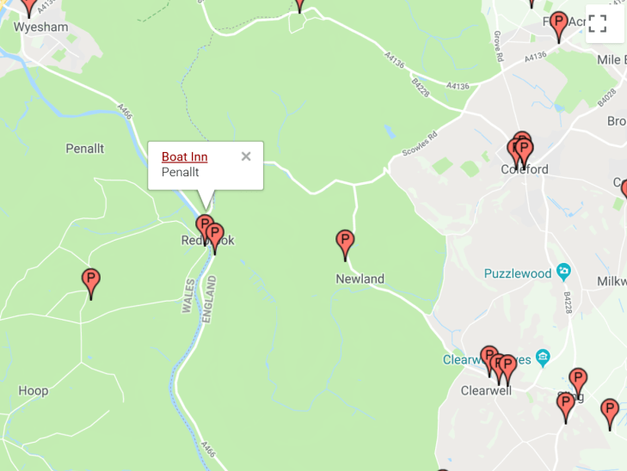Click the Clearwell Caves museum icon

[x=543, y=358]
